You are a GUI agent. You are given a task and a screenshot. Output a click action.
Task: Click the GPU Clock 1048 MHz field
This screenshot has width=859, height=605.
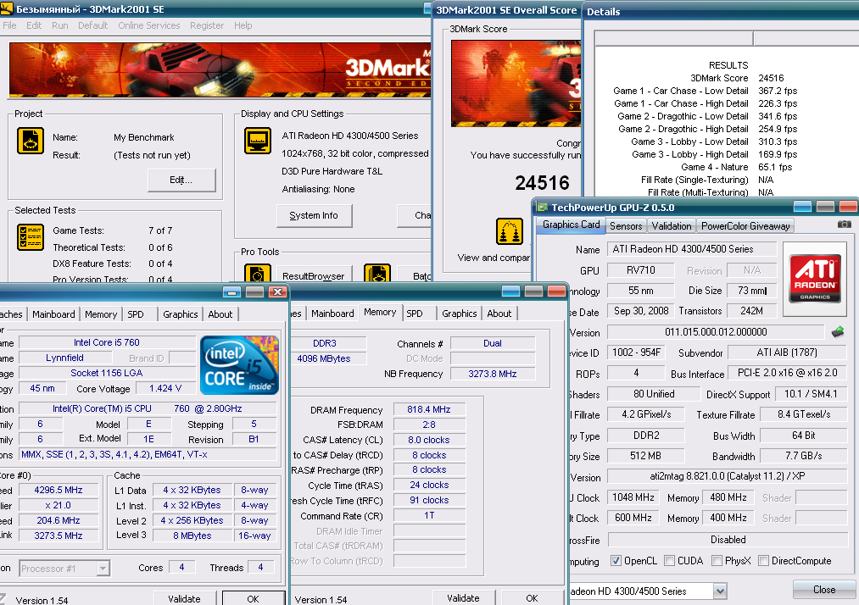[633, 497]
